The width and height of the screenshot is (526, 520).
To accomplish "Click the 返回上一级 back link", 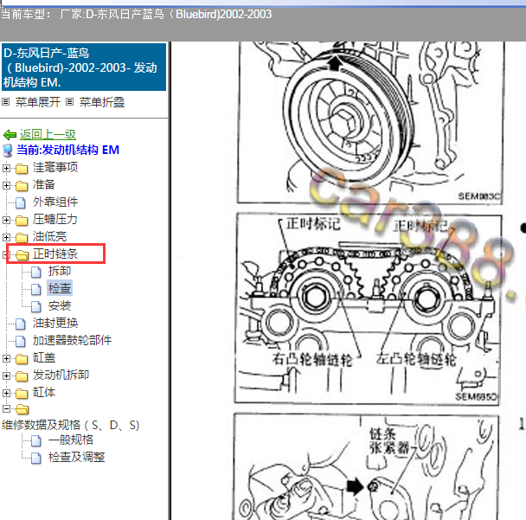I will [x=48, y=134].
